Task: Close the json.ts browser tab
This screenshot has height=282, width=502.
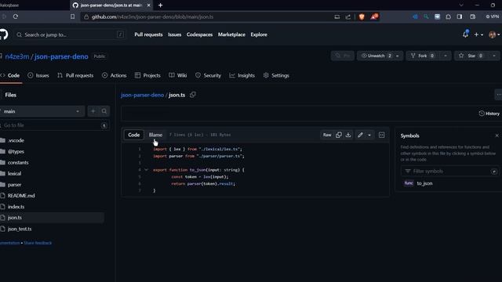Action: [x=149, y=5]
